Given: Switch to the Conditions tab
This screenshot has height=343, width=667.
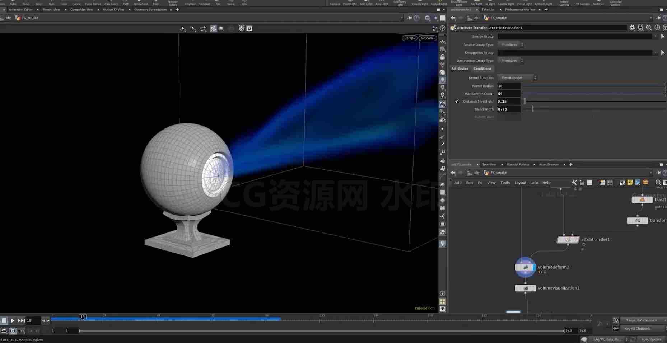Looking at the screenshot, I should 482,69.
